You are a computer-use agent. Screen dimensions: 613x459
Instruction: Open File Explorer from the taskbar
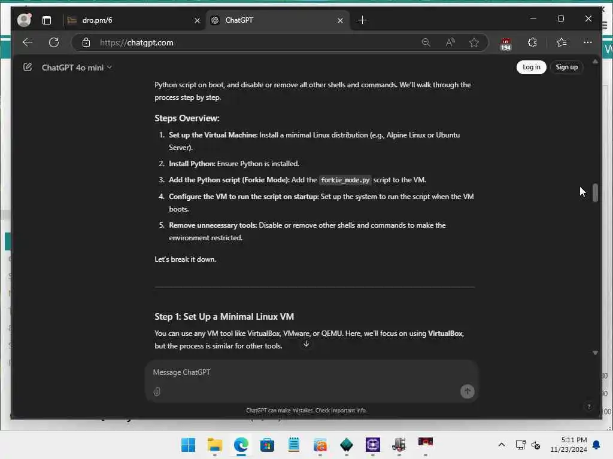click(215, 445)
